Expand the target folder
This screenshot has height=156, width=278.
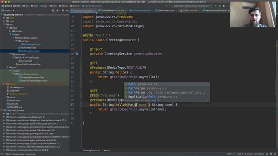tap(4, 84)
